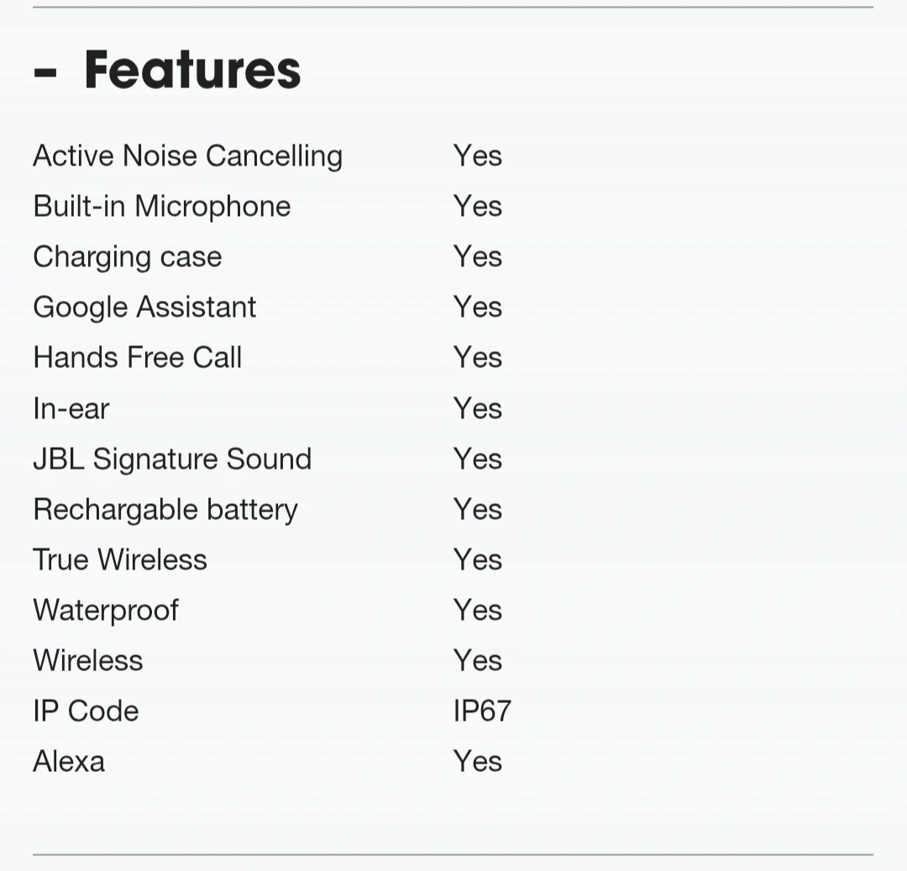Click the Rechargable battery label
The image size is (907, 871).
[165, 510]
